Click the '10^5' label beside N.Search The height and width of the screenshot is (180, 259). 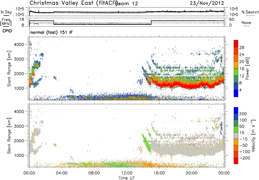(x=233, y=9)
